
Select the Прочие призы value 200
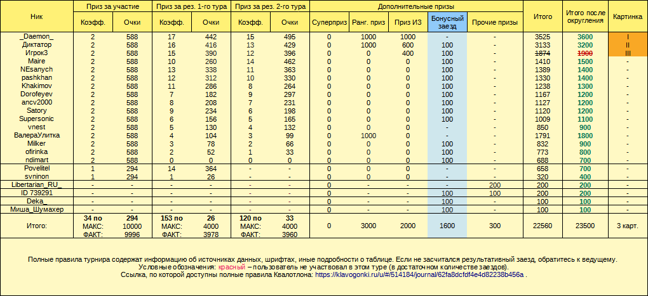click(x=495, y=185)
